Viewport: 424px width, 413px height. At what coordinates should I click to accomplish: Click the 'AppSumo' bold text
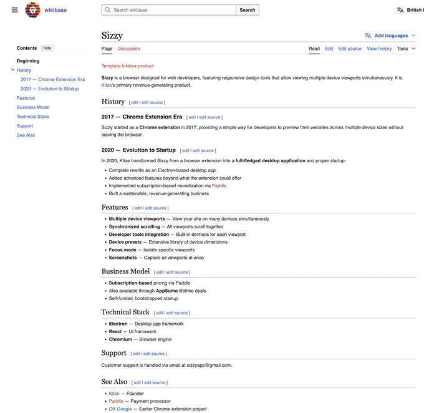pos(167,291)
